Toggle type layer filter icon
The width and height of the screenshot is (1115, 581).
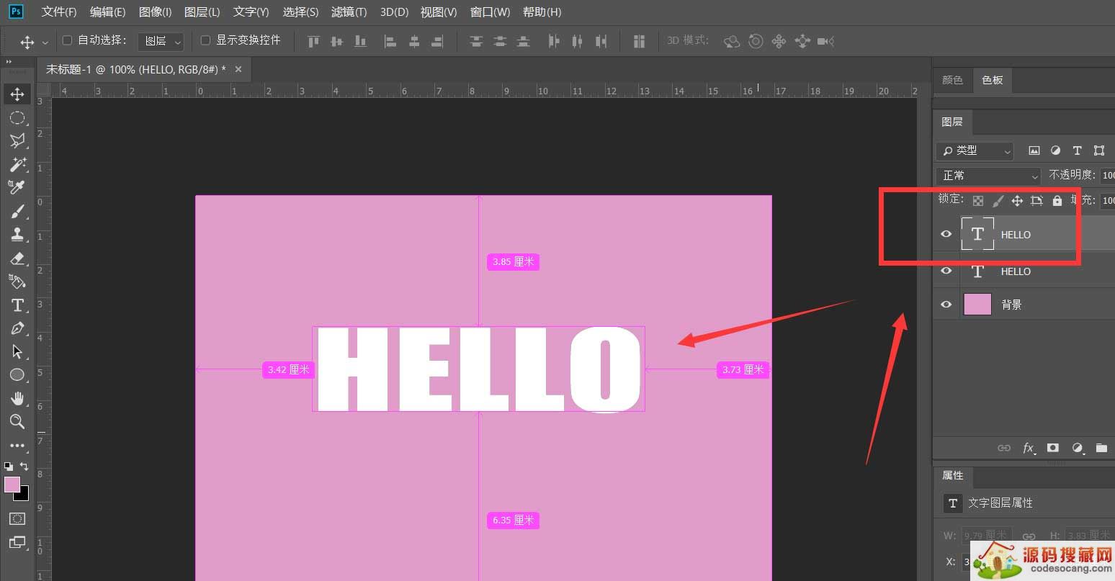tap(1077, 150)
